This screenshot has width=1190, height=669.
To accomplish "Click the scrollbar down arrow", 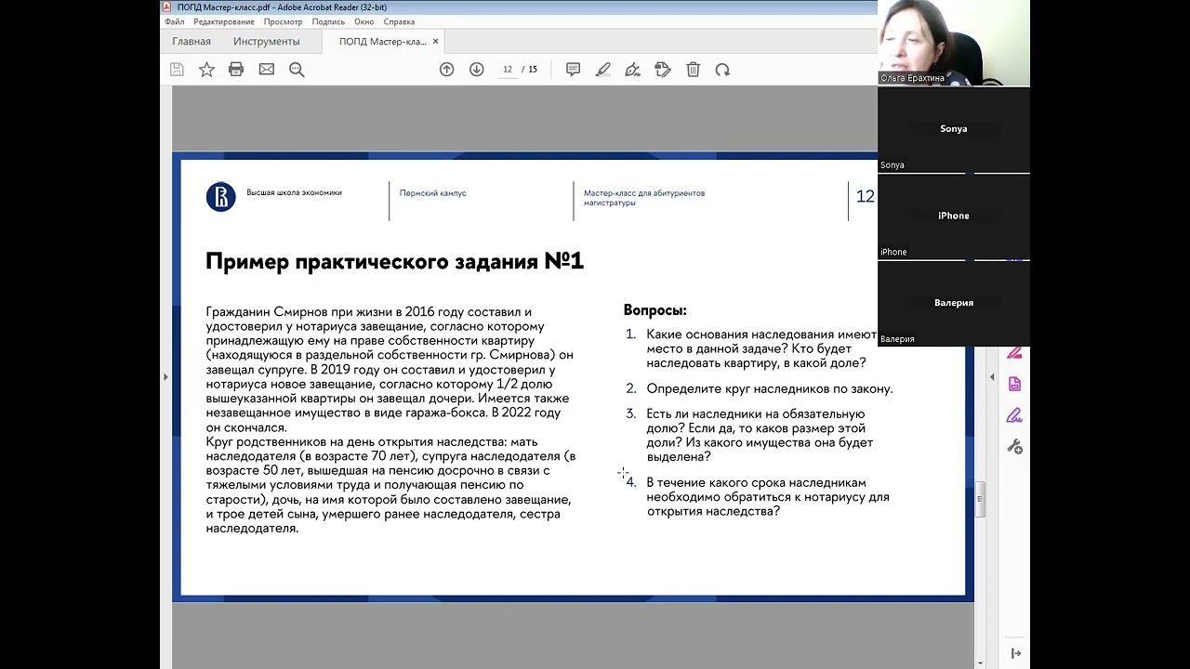I will click(x=980, y=663).
